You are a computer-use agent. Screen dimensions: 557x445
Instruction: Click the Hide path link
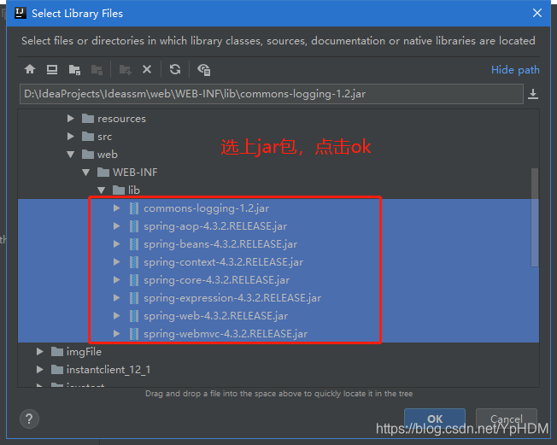[x=515, y=69]
